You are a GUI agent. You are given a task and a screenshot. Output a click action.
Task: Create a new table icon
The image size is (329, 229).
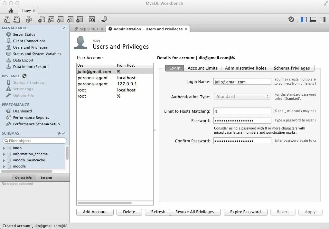pos(51,20)
